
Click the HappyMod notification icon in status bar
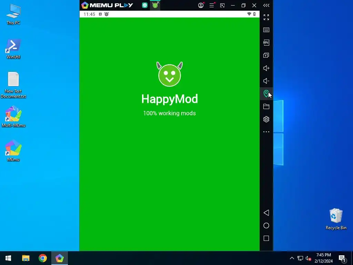[x=107, y=14]
